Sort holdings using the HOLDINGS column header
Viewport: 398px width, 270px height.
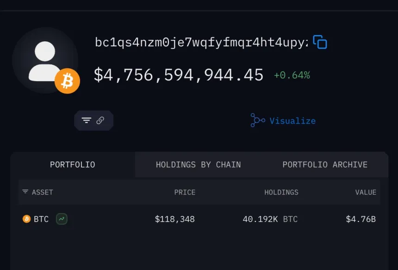click(x=281, y=192)
